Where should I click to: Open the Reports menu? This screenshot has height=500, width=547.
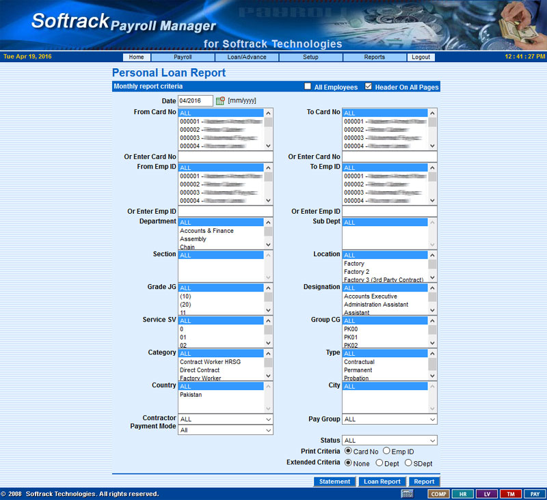tap(375, 57)
